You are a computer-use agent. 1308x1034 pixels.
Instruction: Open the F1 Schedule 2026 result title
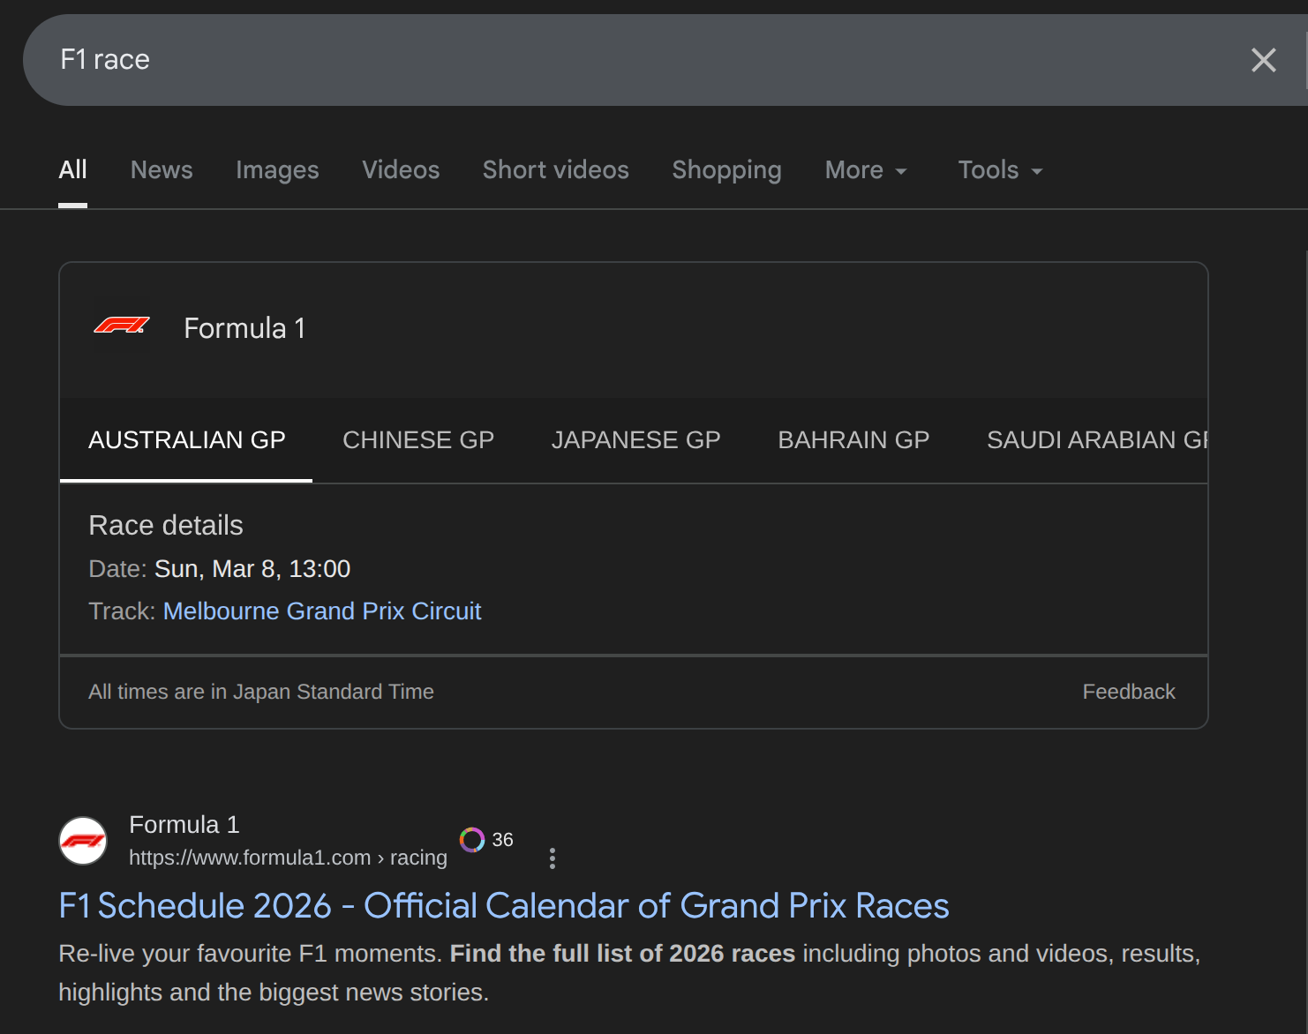[x=503, y=906]
